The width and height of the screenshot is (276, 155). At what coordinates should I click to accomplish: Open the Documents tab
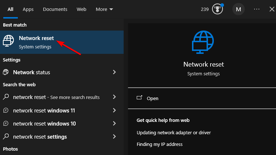55,9
